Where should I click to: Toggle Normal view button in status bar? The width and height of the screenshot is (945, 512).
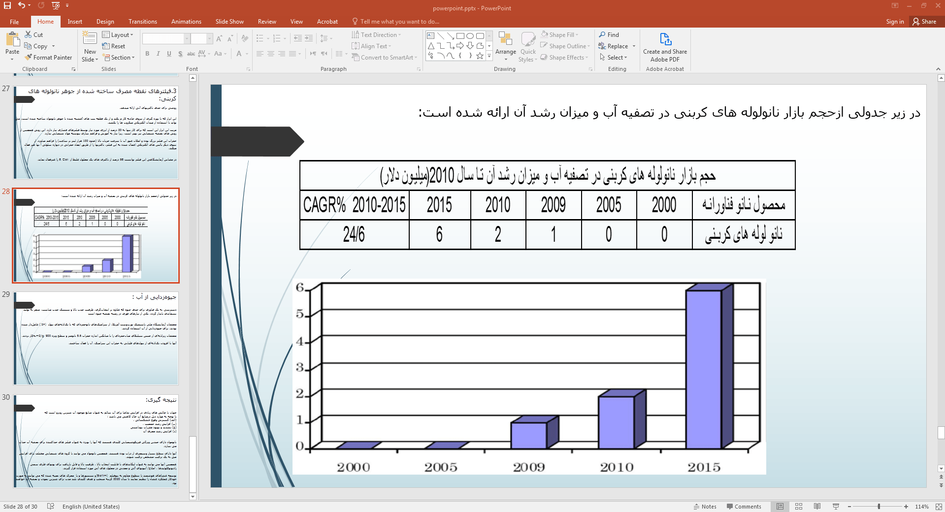(x=780, y=507)
